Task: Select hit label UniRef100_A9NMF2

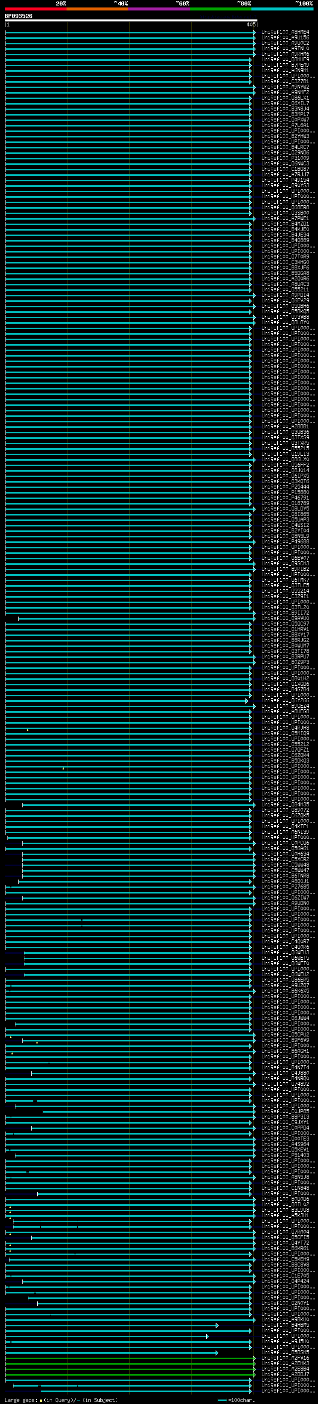Action: coord(285,93)
